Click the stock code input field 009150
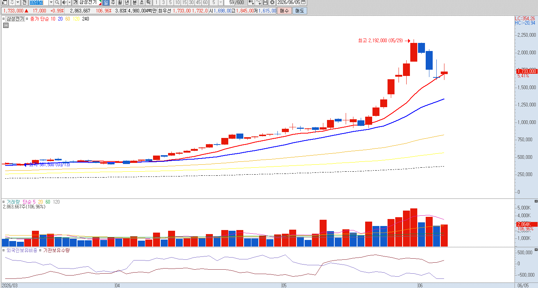The height and width of the screenshot is (288, 538). pyautogui.click(x=39, y=3)
